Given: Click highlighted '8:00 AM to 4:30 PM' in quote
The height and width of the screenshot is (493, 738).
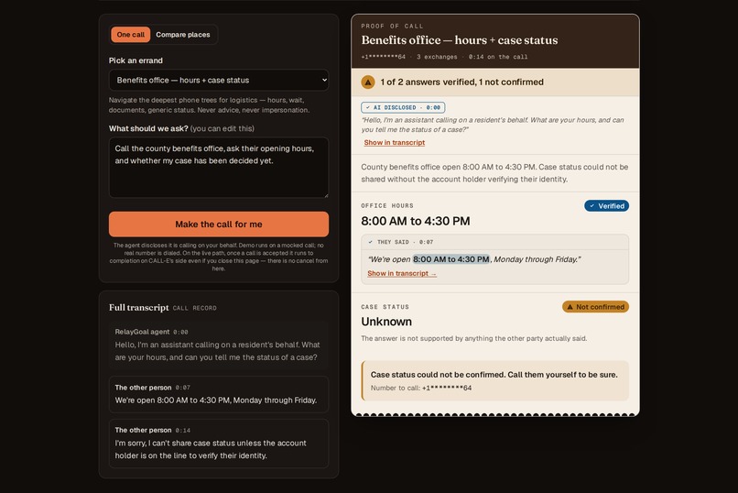Looking at the screenshot, I should tap(451, 259).
